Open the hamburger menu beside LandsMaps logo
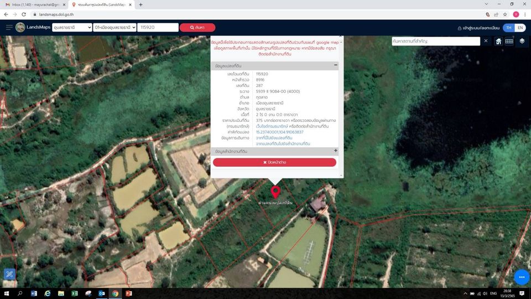 (x=9, y=27)
